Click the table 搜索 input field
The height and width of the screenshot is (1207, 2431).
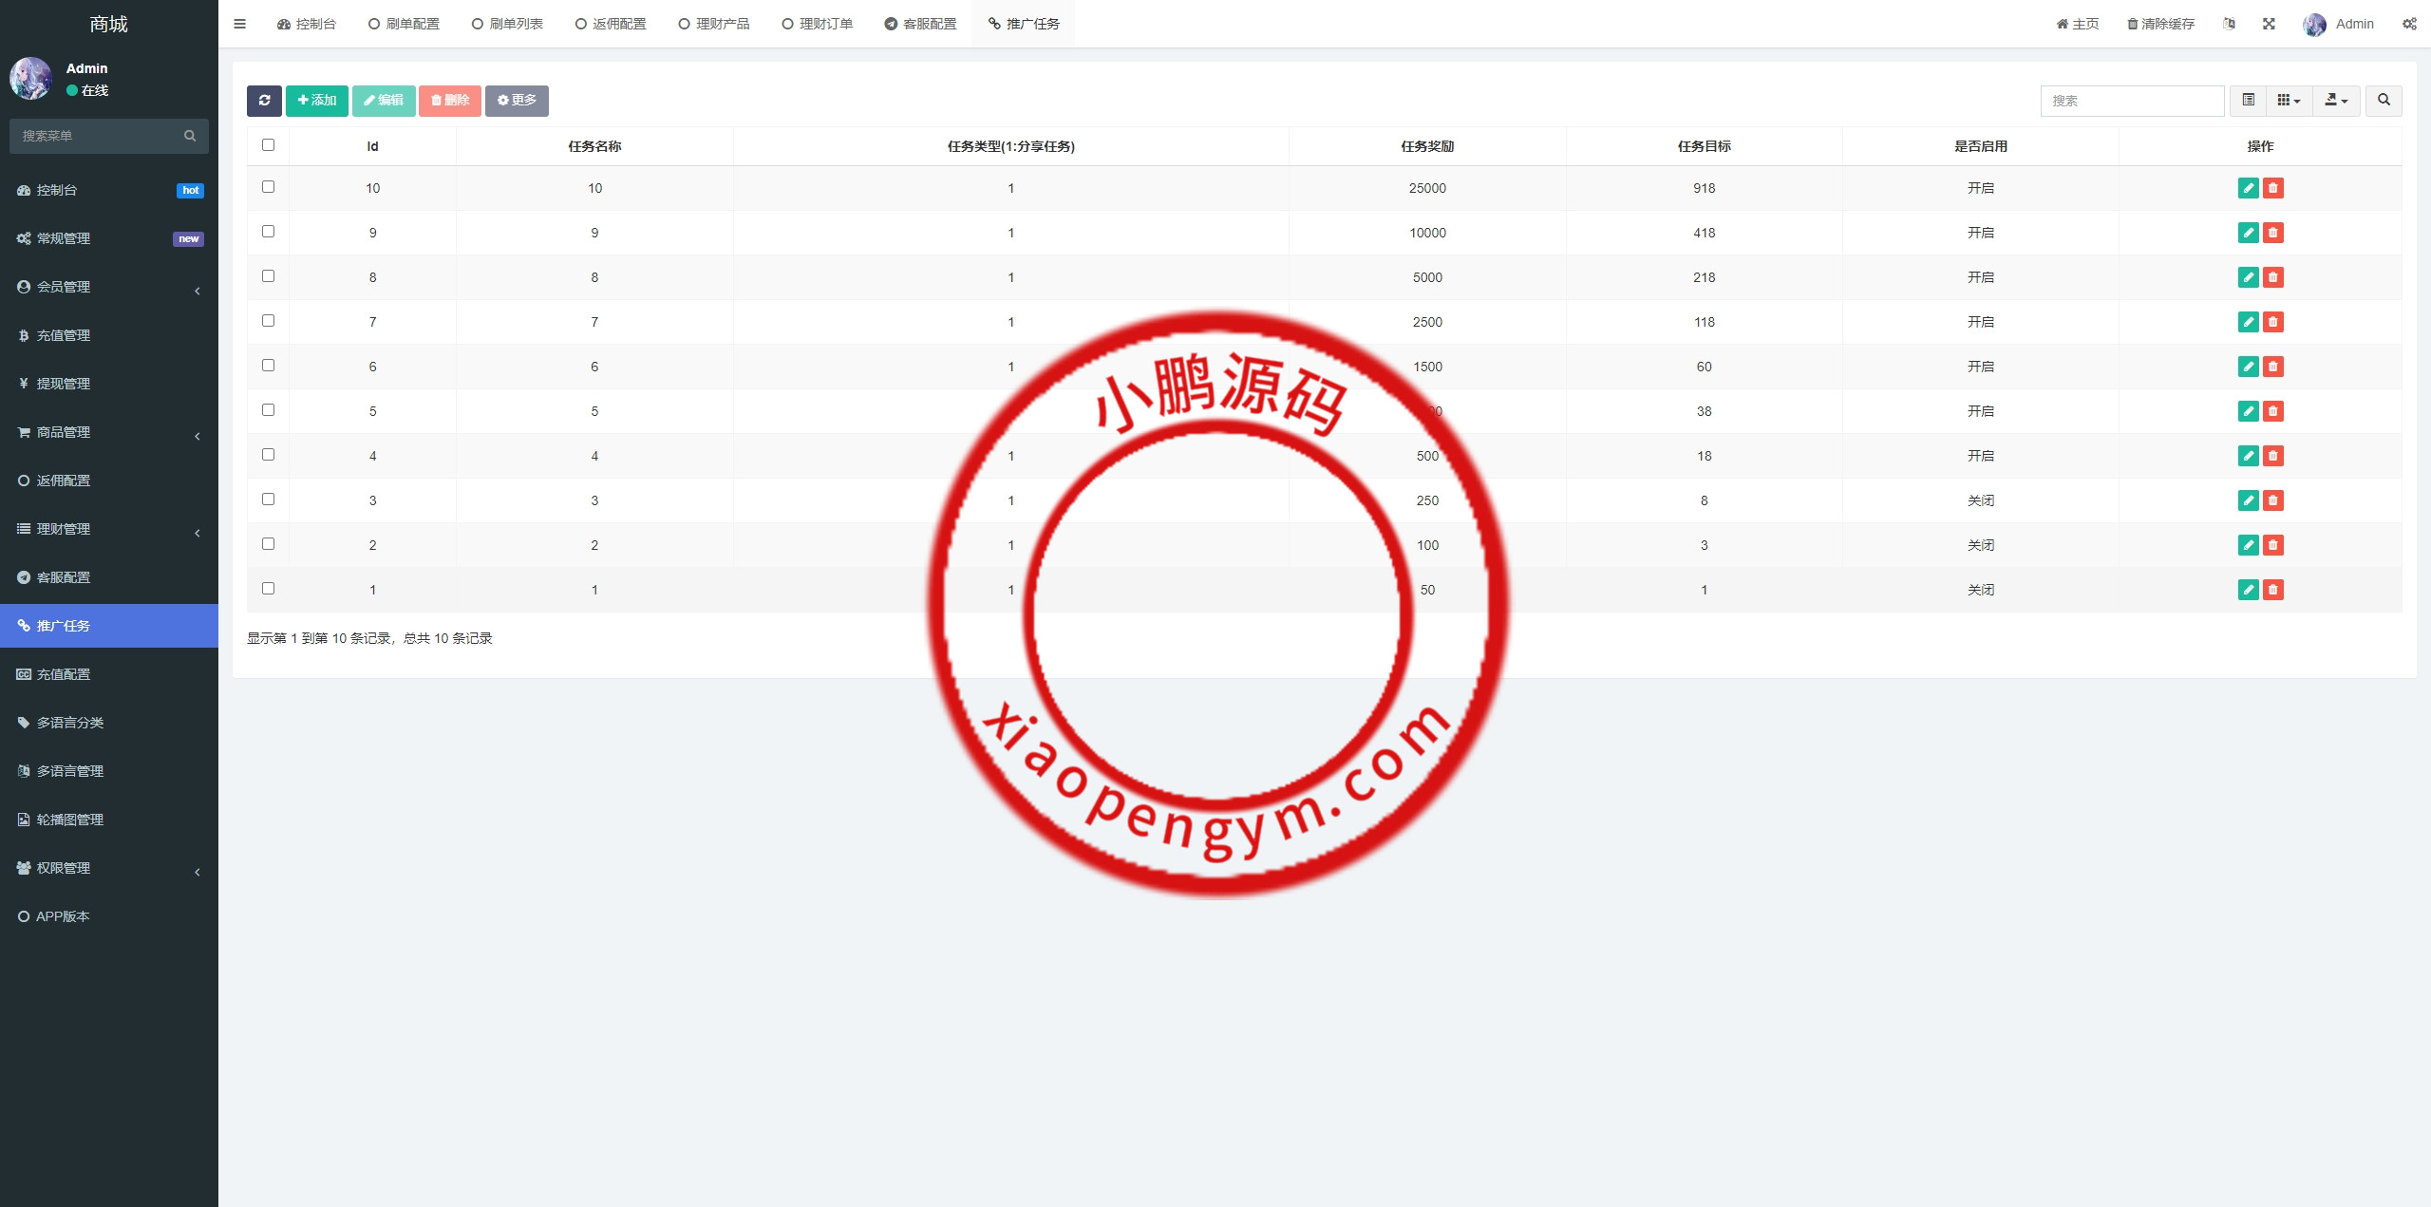pyautogui.click(x=2131, y=101)
